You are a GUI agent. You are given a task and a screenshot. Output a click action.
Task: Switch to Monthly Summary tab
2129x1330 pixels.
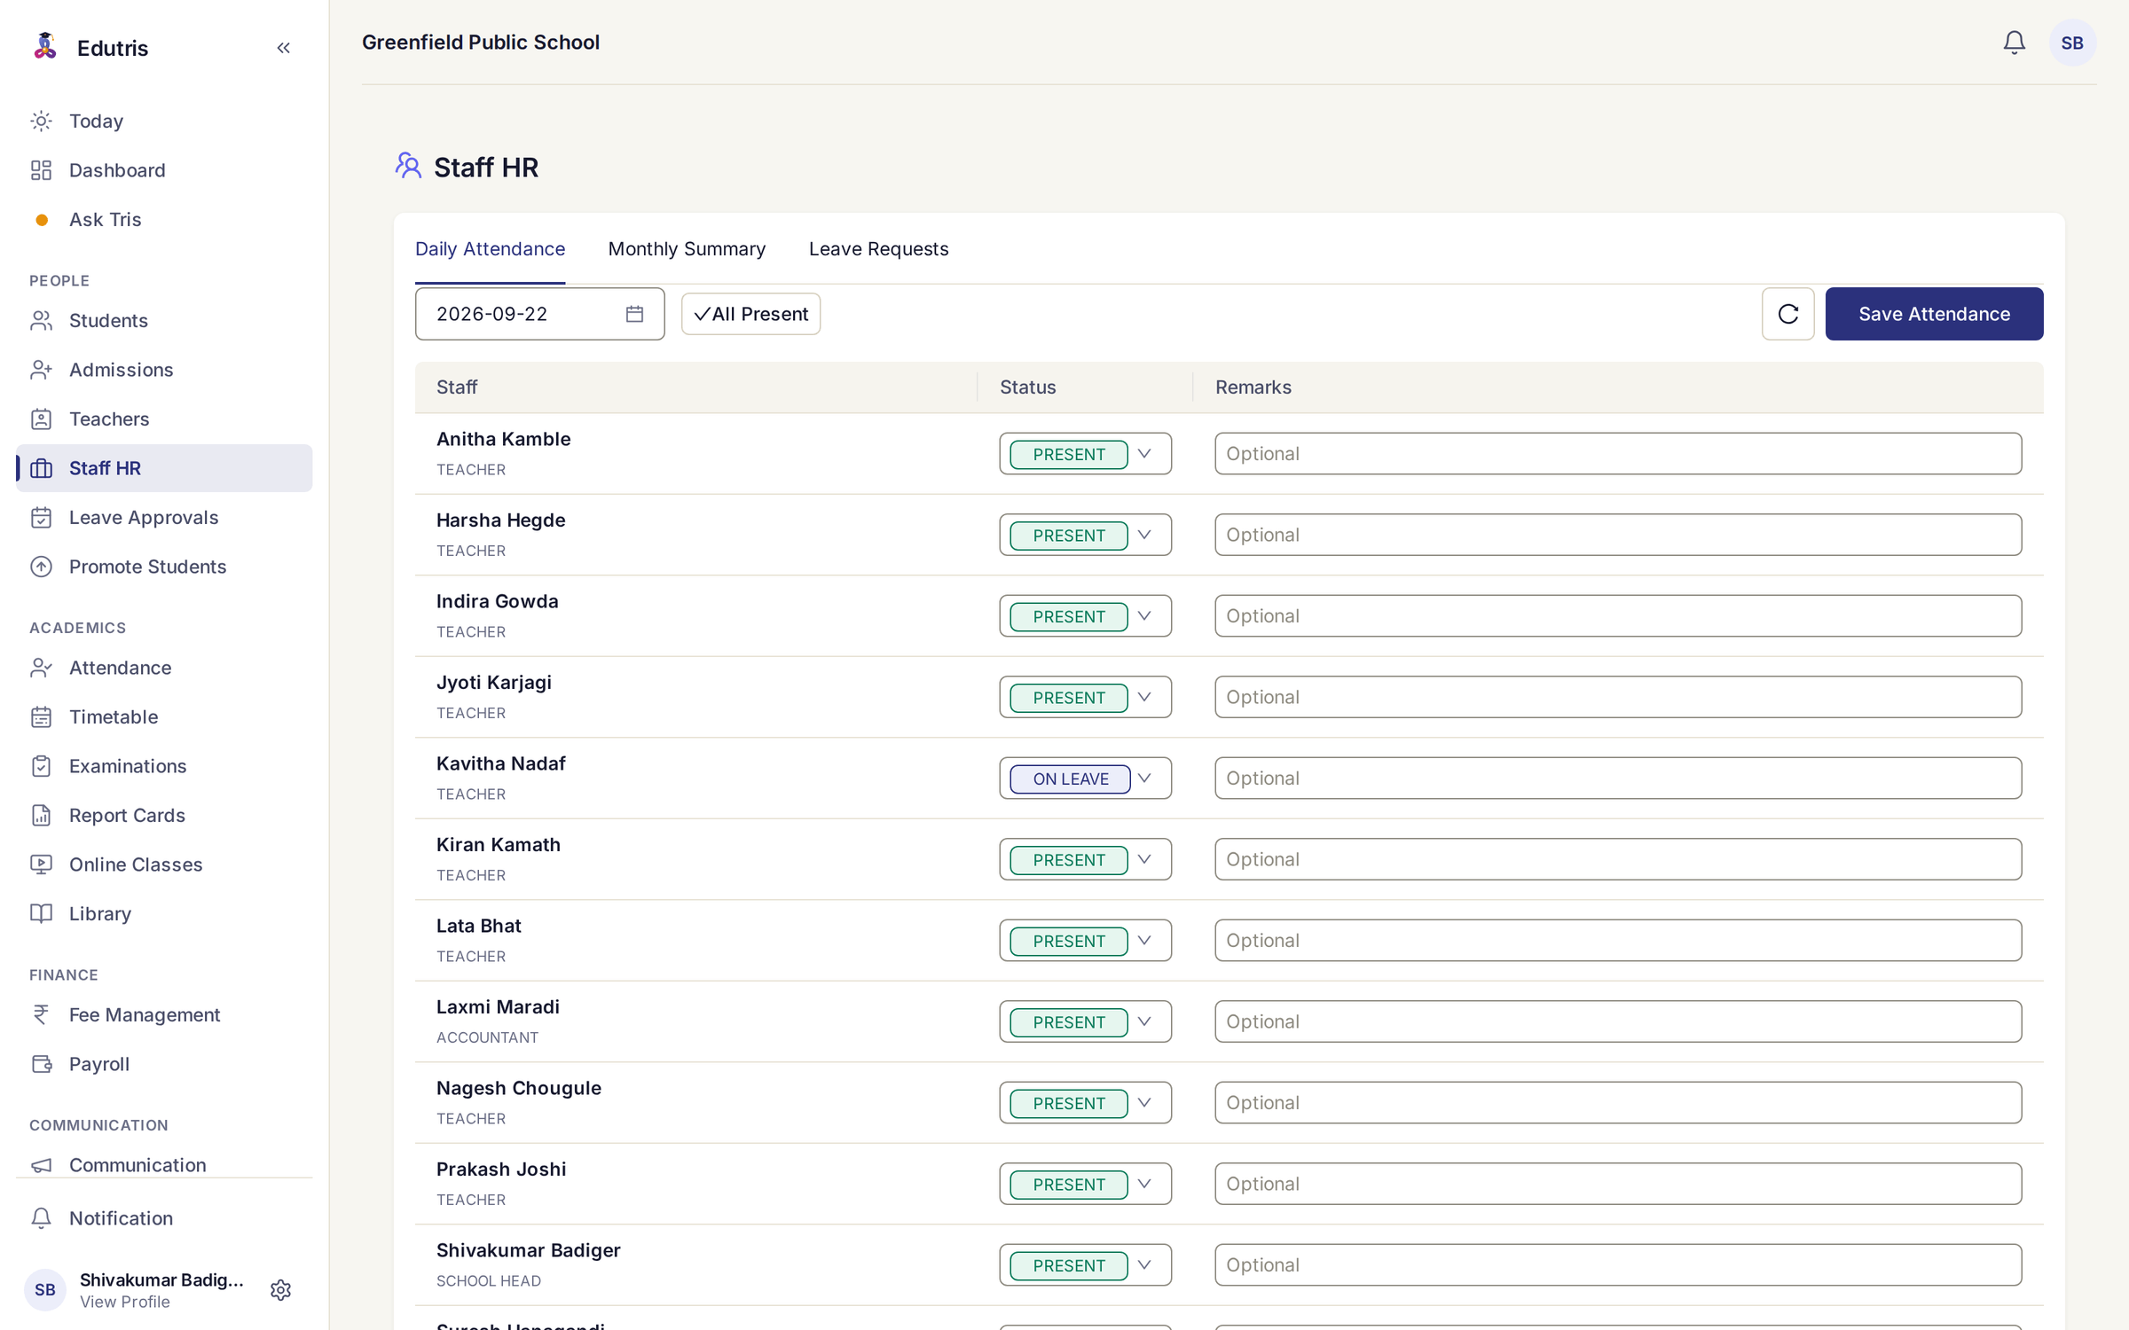(x=687, y=249)
